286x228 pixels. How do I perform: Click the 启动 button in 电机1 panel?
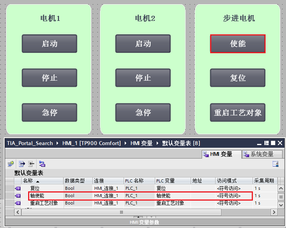pyautogui.click(x=49, y=44)
